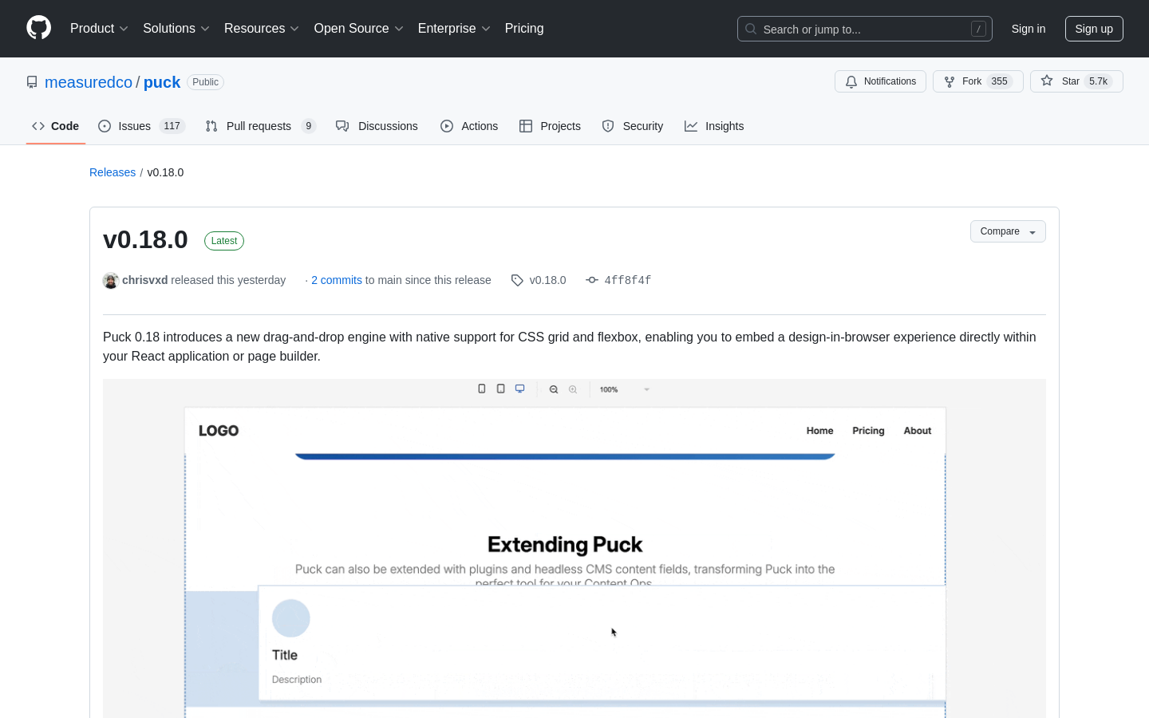Click the repository icon before measuredco
Image resolution: width=1149 pixels, height=718 pixels.
32,82
